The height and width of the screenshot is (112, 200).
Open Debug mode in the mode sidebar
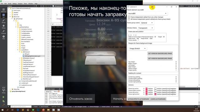[x=3, y=26]
